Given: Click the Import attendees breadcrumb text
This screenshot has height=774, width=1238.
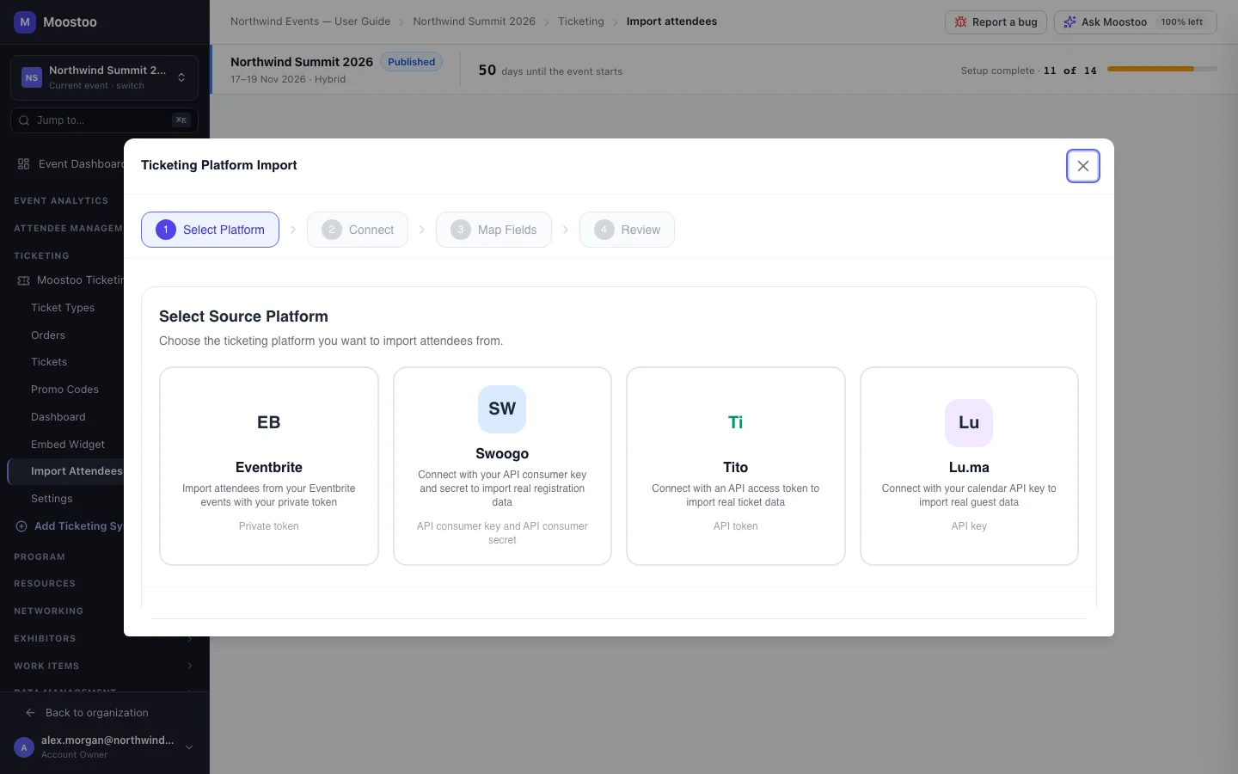Looking at the screenshot, I should pos(671,21).
